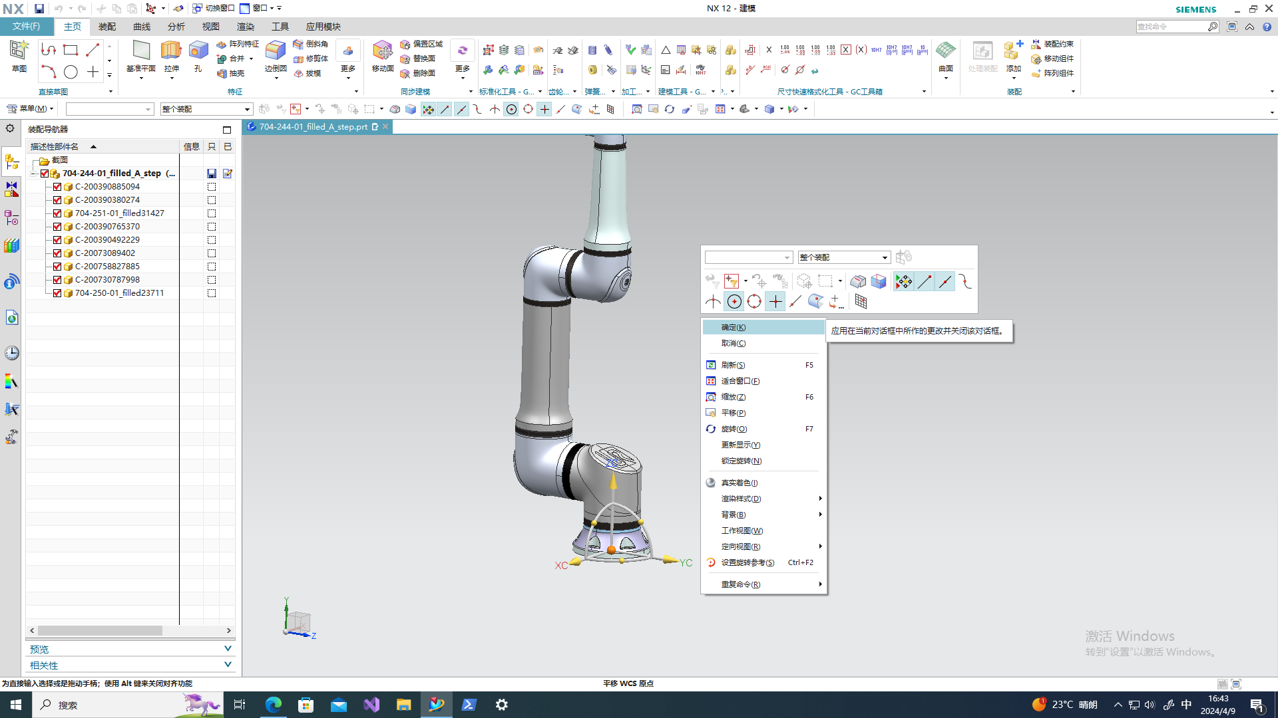
Task: Click the 偏置区域 offset region tool
Action: pos(421,44)
